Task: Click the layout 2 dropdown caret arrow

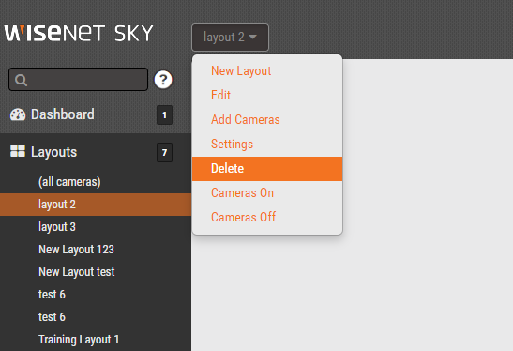Action: (252, 37)
